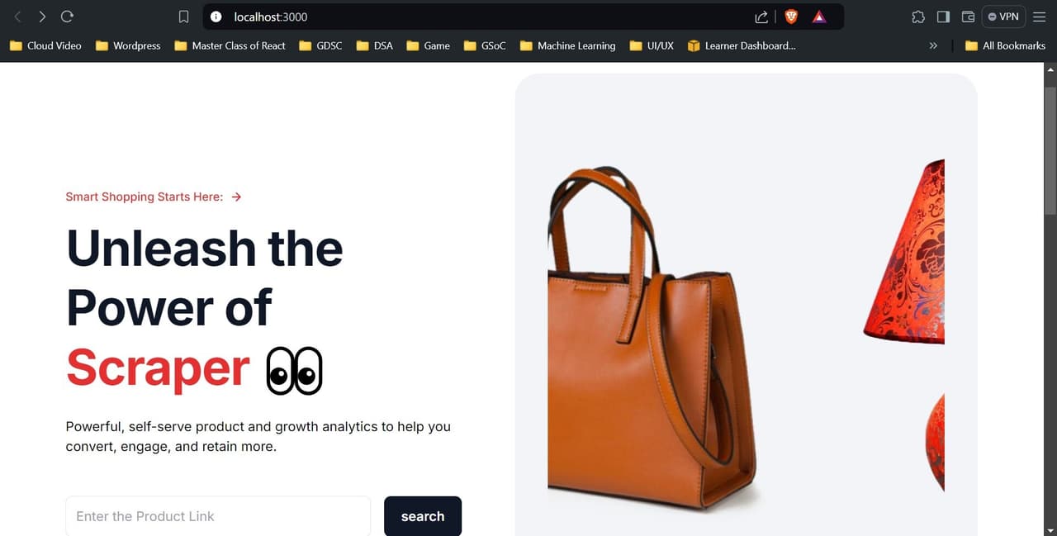Open the extensions puzzle icon

pyautogui.click(x=918, y=17)
